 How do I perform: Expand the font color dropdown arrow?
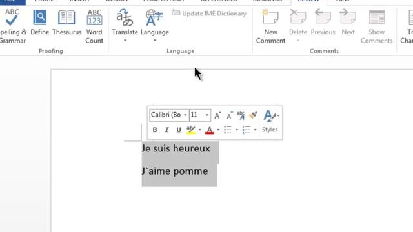pyautogui.click(x=218, y=130)
